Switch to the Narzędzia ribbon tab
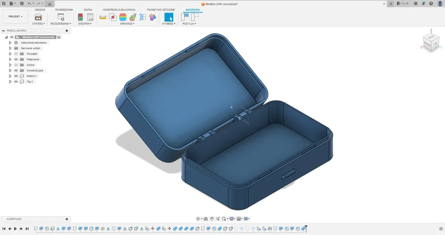The width and height of the screenshot is (445, 235). click(193, 10)
